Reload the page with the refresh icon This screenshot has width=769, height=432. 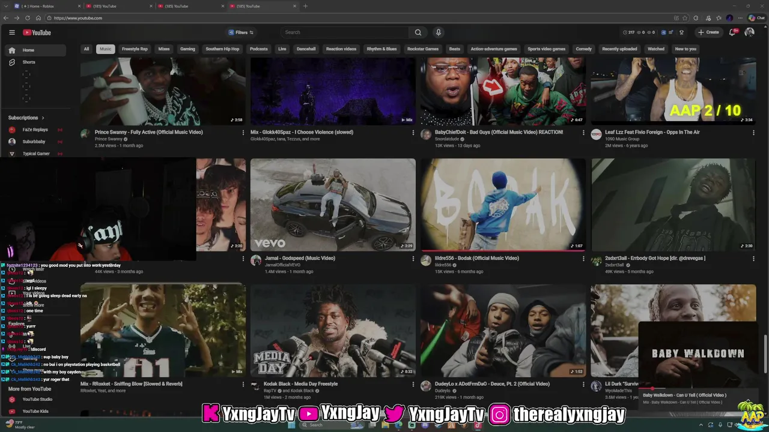tap(28, 18)
